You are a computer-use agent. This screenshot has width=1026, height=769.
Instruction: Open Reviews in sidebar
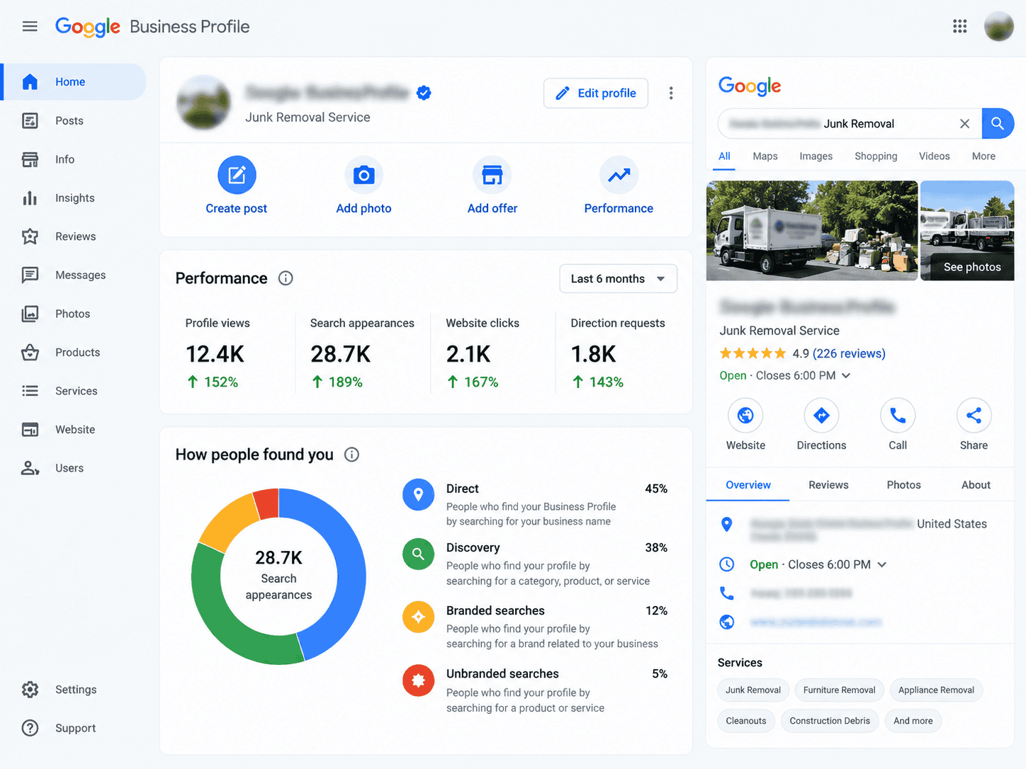[74, 237]
